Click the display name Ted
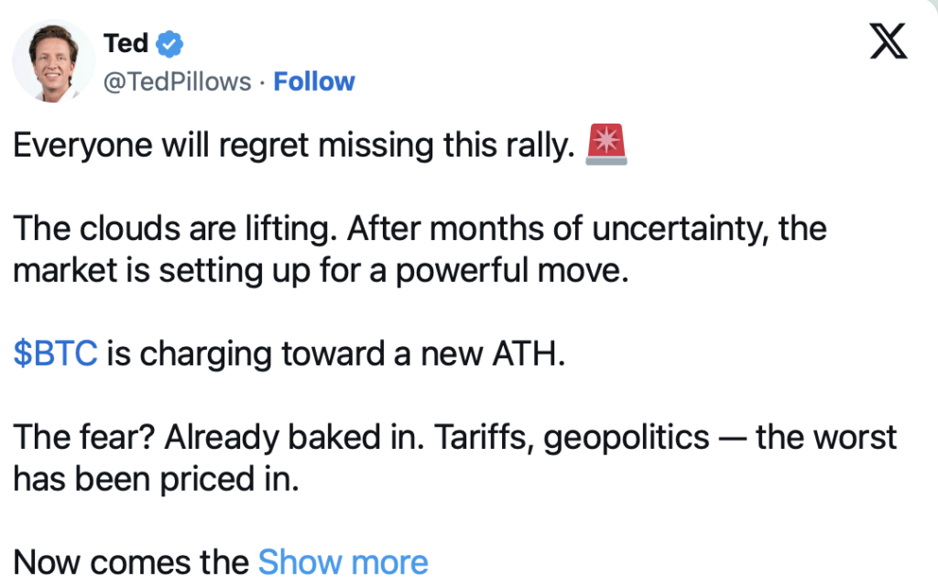This screenshot has width=938, height=588. click(126, 42)
